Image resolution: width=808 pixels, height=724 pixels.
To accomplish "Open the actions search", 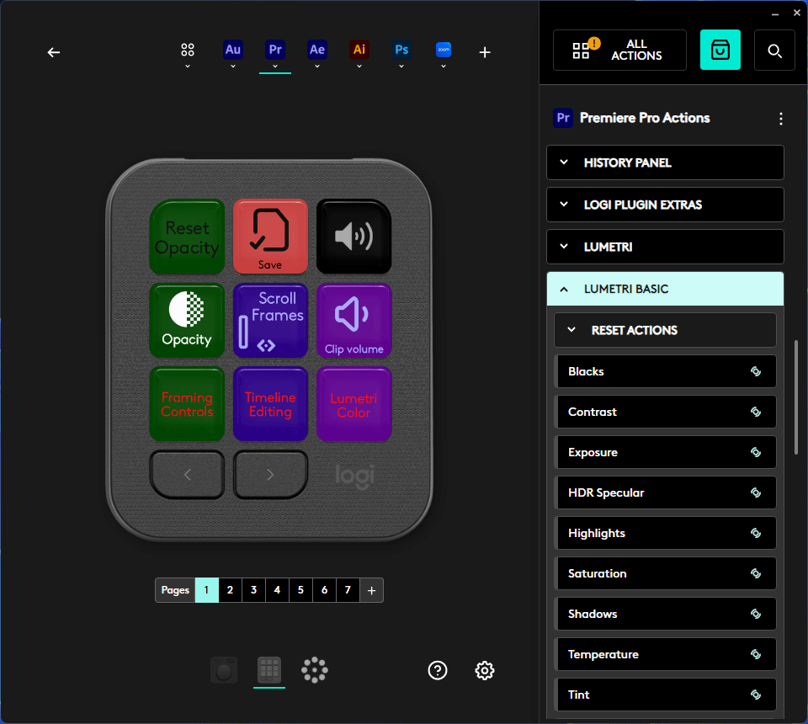I will pos(774,50).
